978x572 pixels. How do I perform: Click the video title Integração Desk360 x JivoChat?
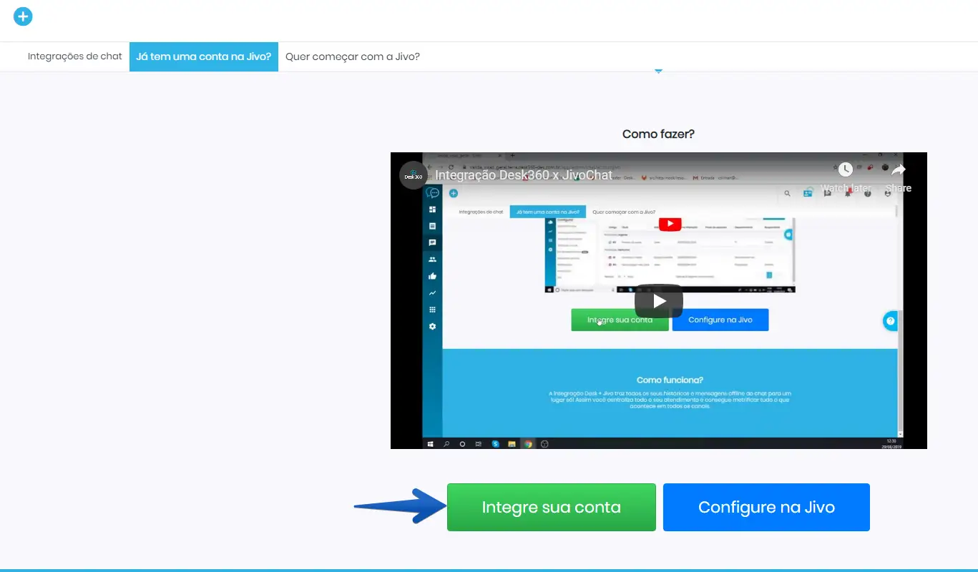(524, 175)
